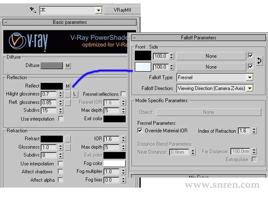268x201 pixels.
Task: Adjust Index of Refraction spinner arrows
Action: coord(254,131)
